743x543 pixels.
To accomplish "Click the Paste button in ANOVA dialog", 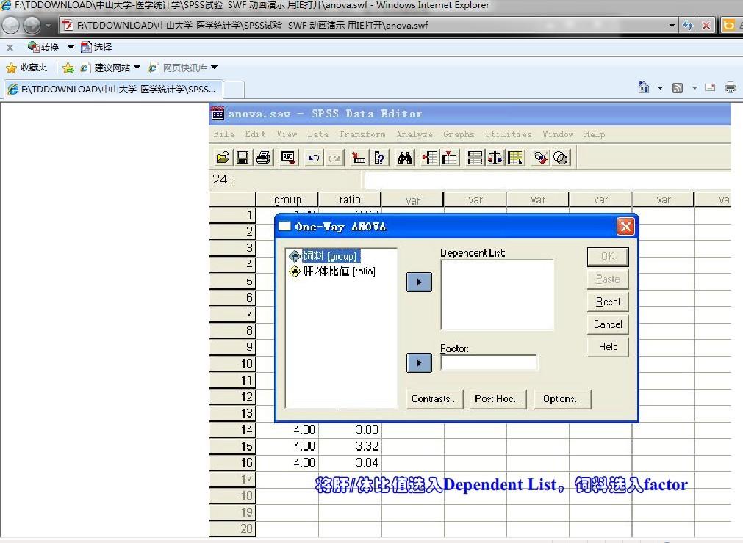I will pyautogui.click(x=608, y=279).
